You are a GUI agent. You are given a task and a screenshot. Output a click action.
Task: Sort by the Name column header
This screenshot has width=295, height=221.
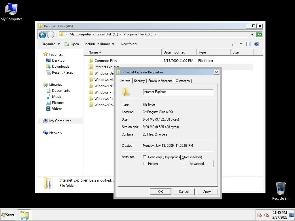point(122,52)
